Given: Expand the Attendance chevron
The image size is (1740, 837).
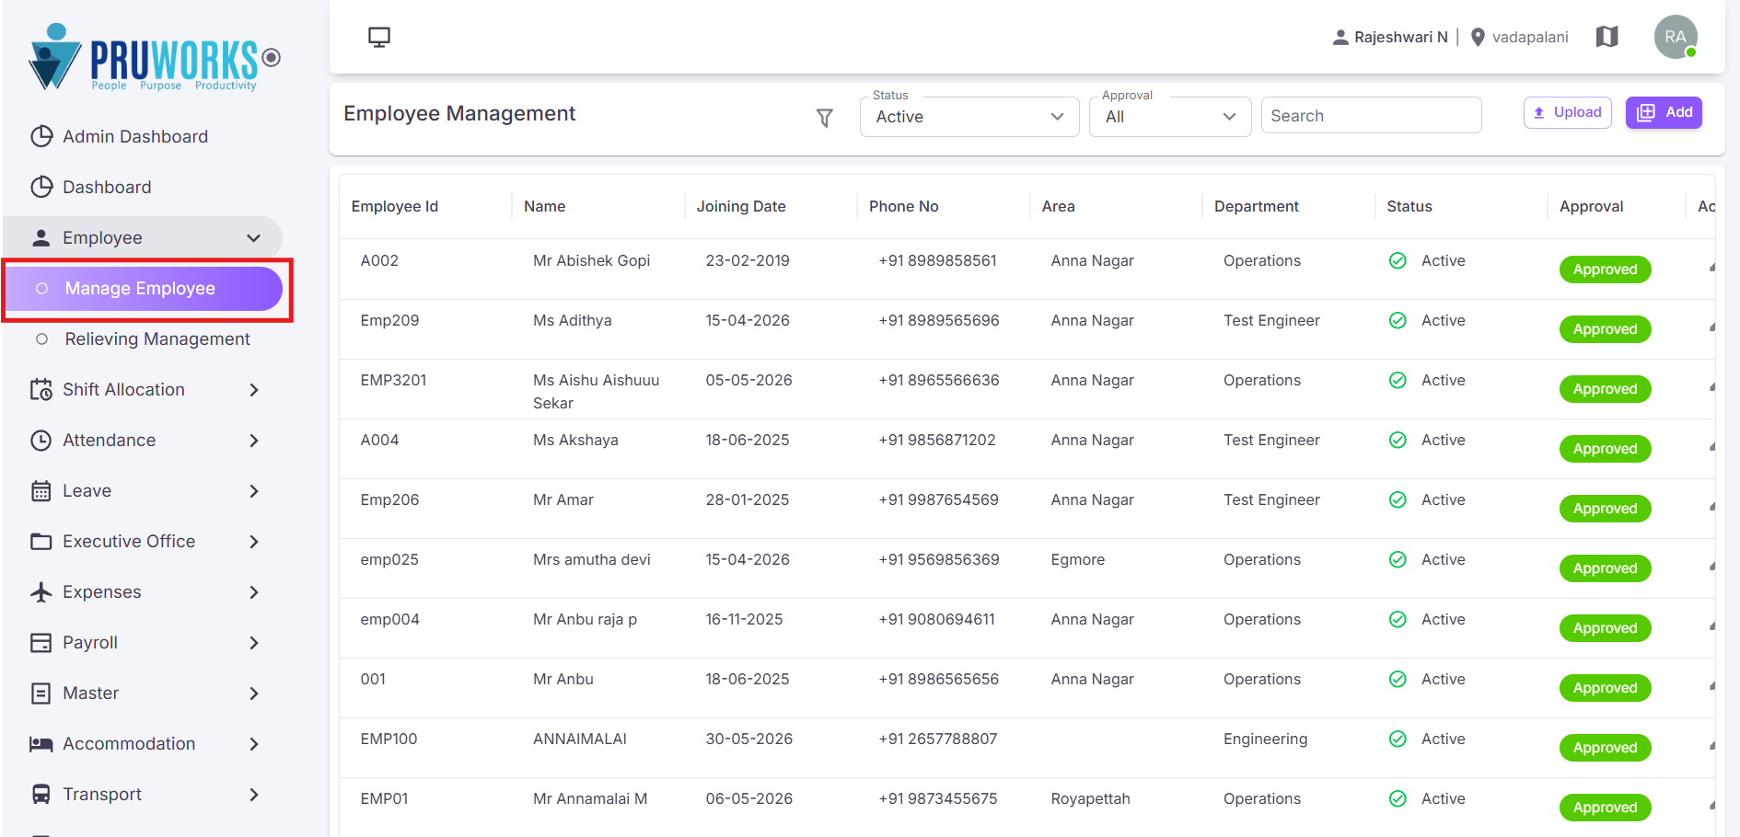Looking at the screenshot, I should [254, 441].
